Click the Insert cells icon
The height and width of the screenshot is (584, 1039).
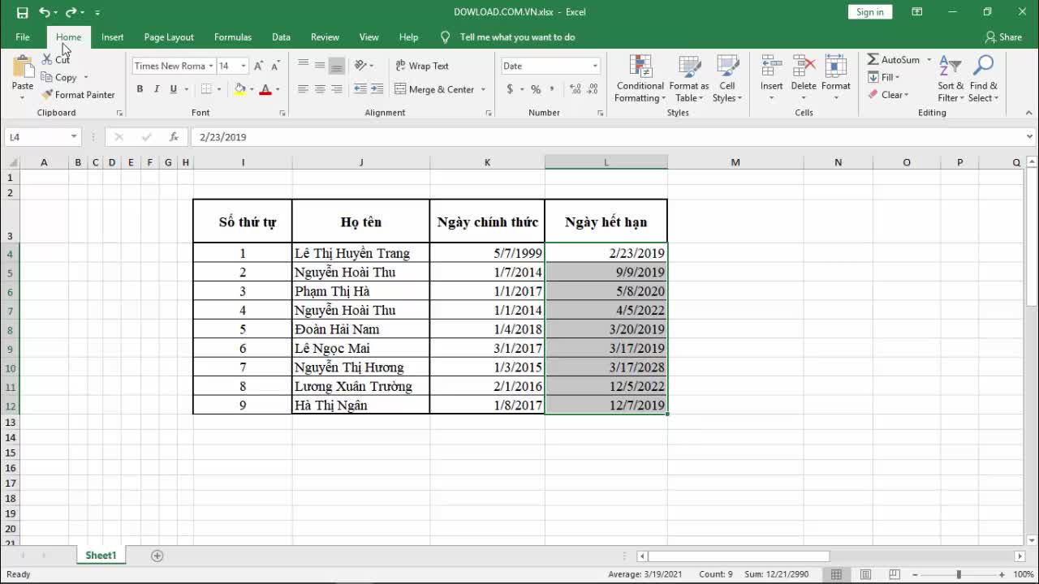click(x=771, y=67)
